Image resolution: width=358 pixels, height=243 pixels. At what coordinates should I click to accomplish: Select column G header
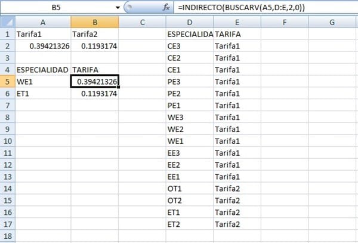[332, 22]
